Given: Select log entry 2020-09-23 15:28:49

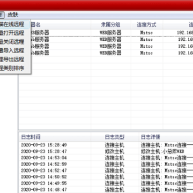Looking at the screenshot, I should [106, 145].
